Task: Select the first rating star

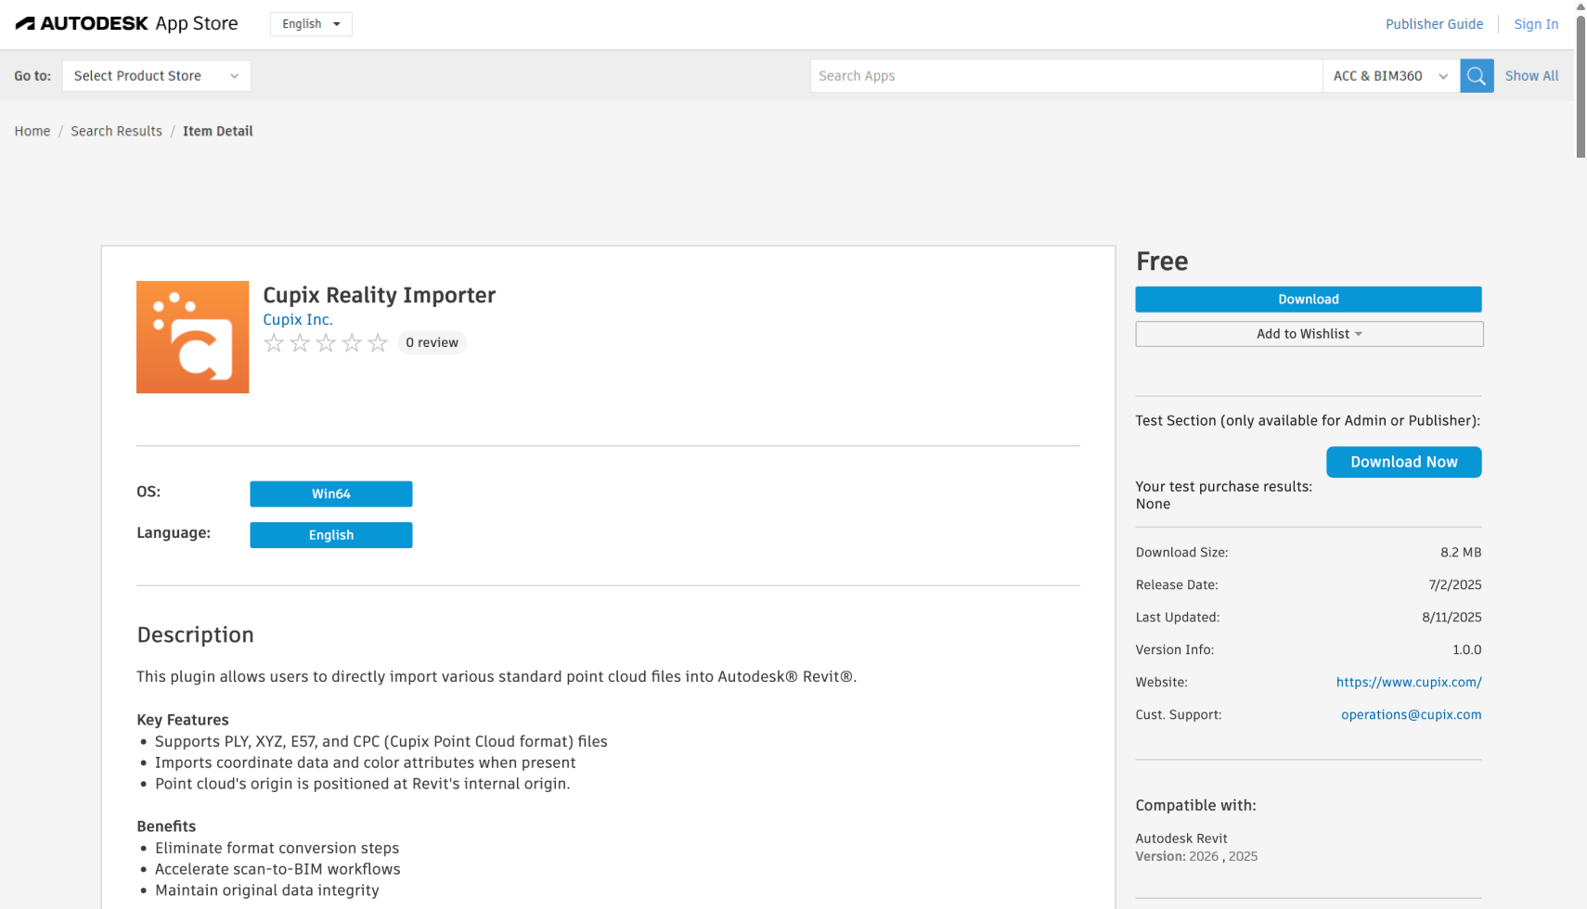Action: (x=274, y=342)
